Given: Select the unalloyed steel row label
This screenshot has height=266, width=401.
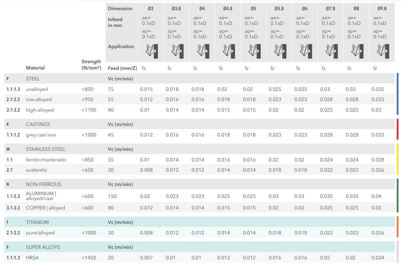Looking at the screenshot, I should 37,89.
